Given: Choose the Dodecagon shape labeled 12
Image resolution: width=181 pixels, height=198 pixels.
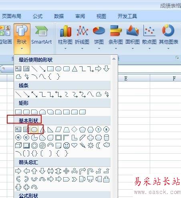Looking at the screenshot, I should [26, 138].
